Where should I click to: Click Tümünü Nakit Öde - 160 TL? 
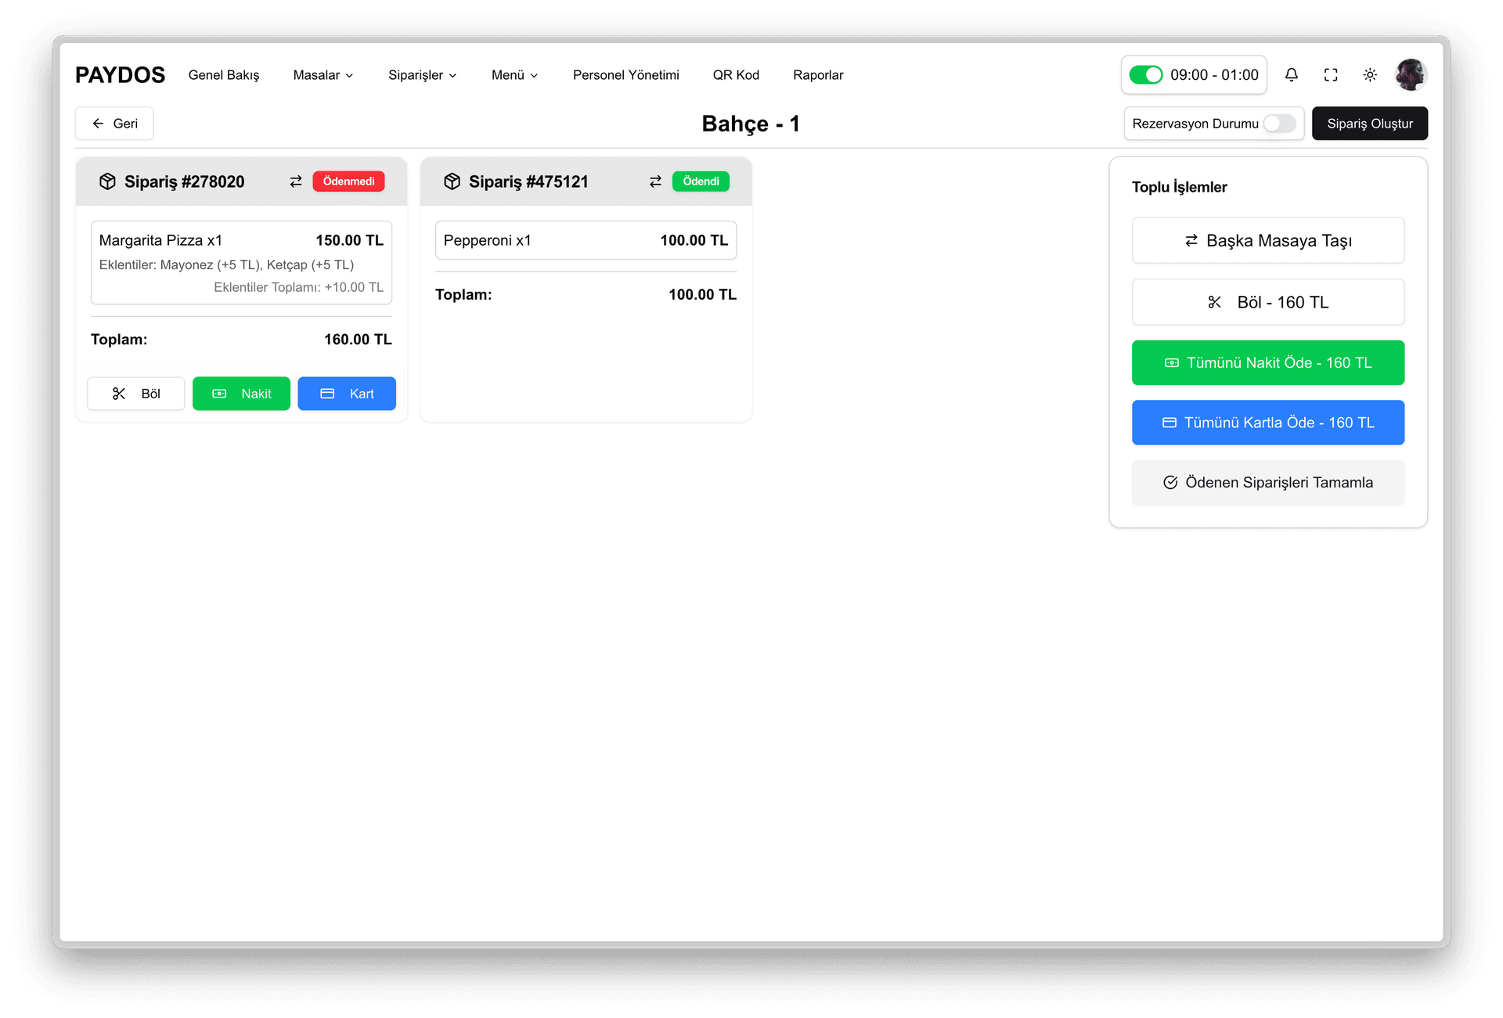pos(1267,363)
